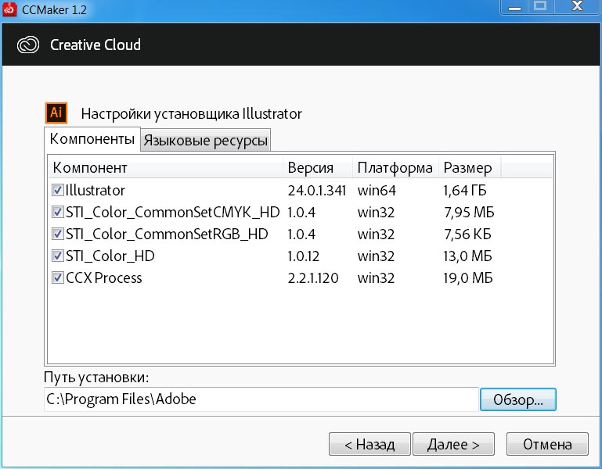602x469 pixels.
Task: Click the Illustrator Ai icon
Action: [x=56, y=113]
